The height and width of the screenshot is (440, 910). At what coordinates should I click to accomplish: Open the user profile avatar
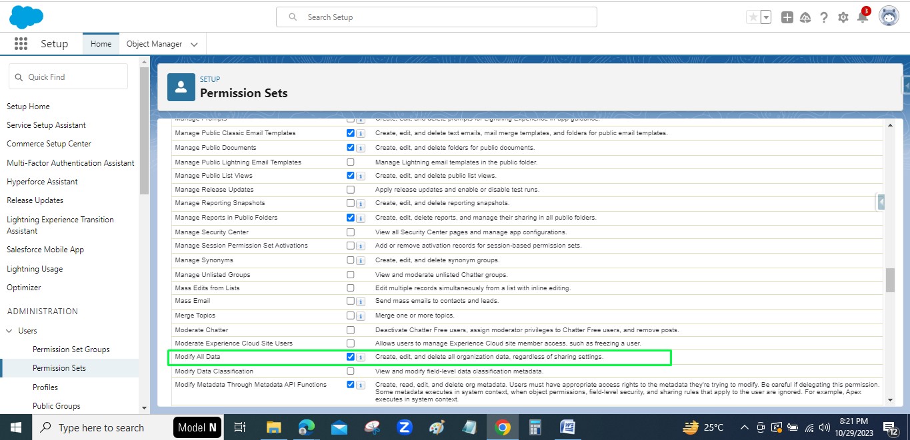[x=889, y=17]
